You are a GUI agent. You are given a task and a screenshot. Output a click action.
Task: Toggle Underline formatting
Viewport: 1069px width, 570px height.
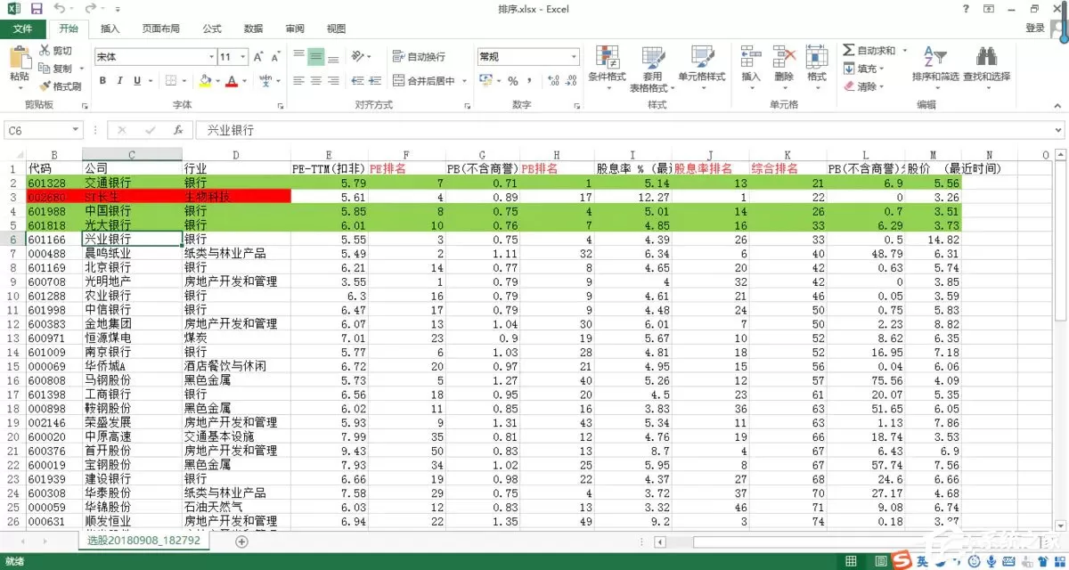pyautogui.click(x=135, y=81)
